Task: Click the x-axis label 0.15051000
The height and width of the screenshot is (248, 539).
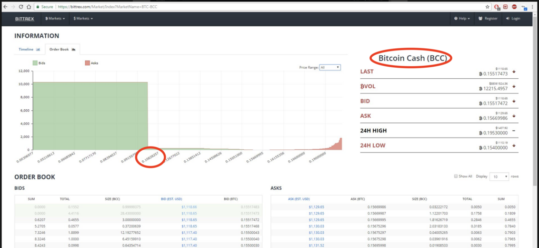Action: click(x=235, y=158)
